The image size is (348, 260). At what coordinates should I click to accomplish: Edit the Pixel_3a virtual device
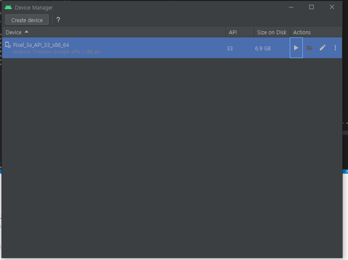click(322, 48)
